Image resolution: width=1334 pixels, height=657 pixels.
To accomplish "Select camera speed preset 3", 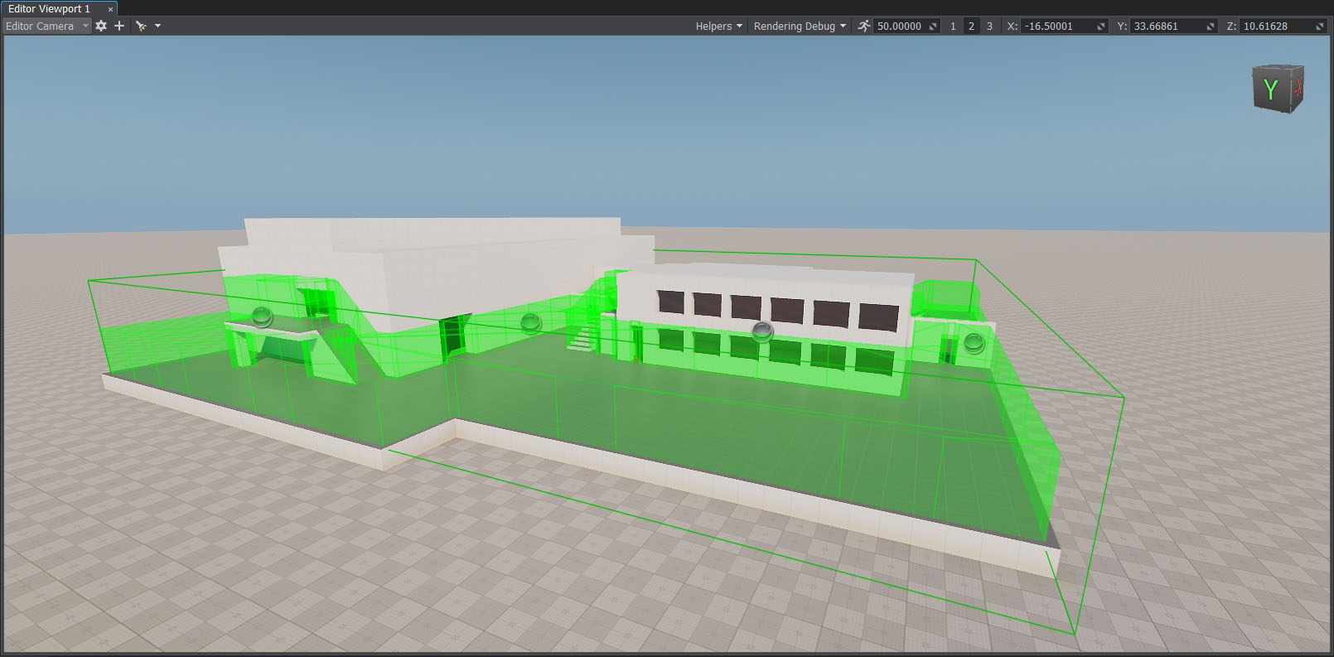I will (989, 27).
